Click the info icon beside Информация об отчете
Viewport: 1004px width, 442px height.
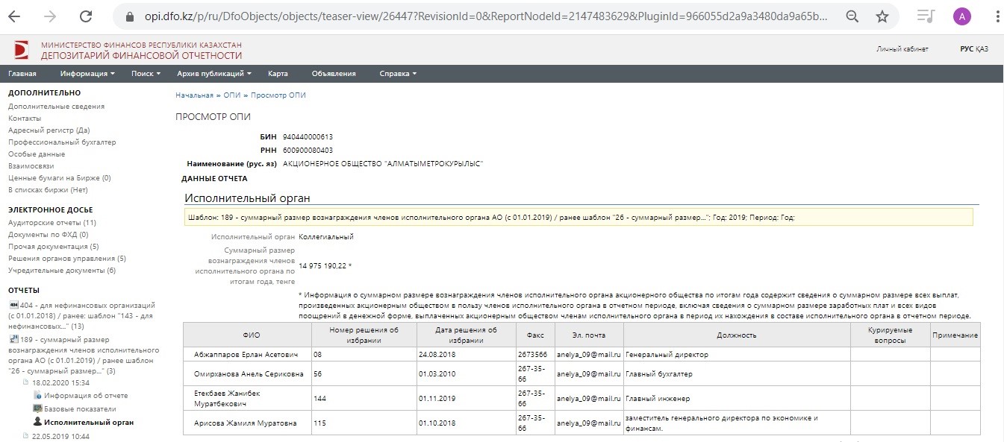37,396
